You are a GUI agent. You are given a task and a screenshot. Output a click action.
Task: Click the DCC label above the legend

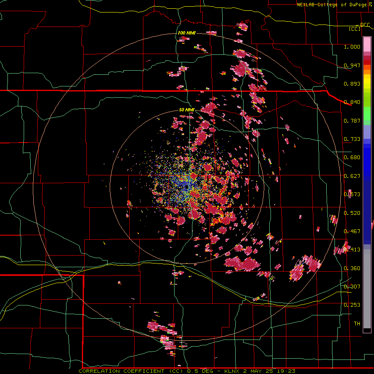click(365, 25)
